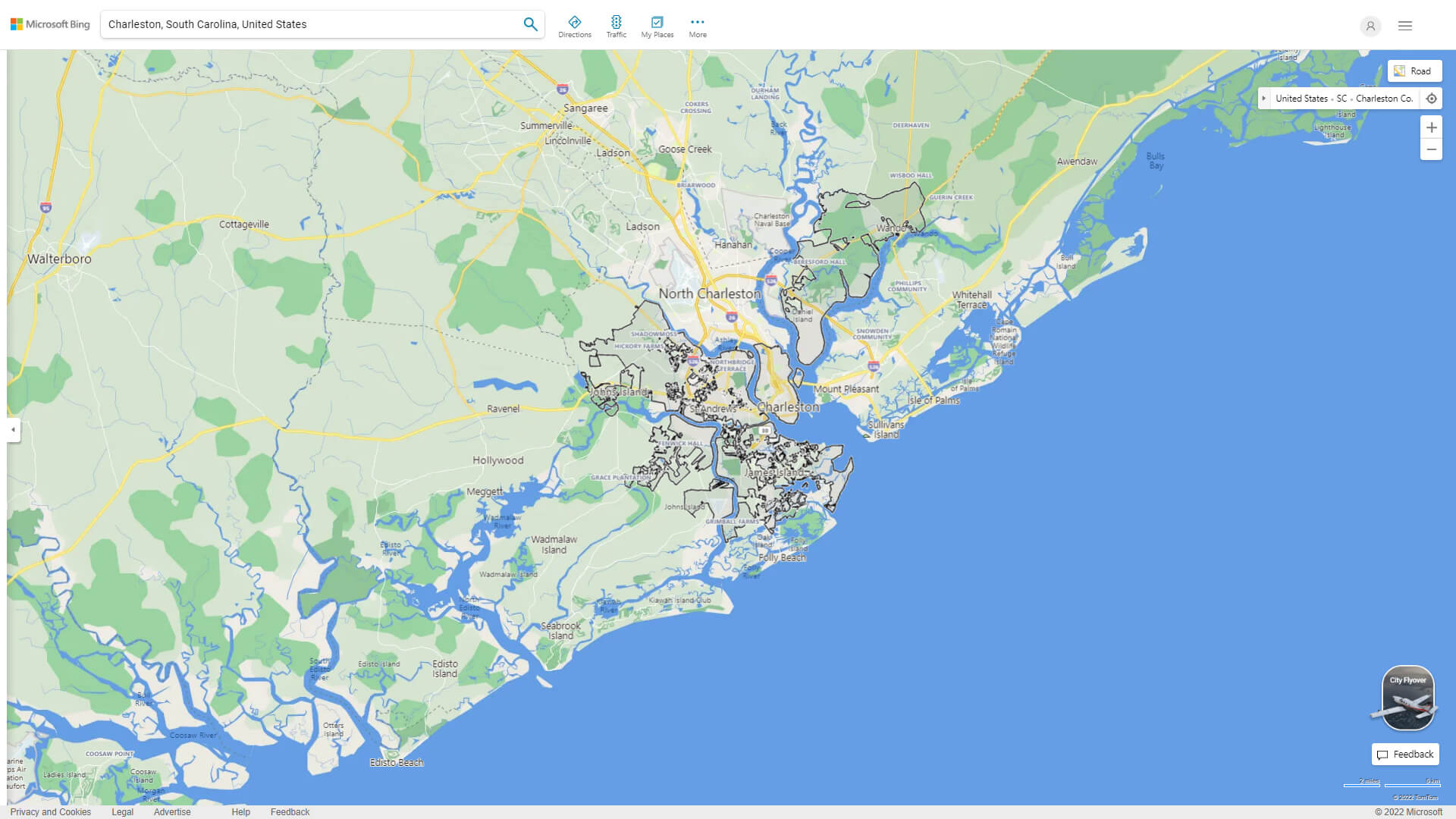
Task: Click the Help link
Action: (x=240, y=811)
